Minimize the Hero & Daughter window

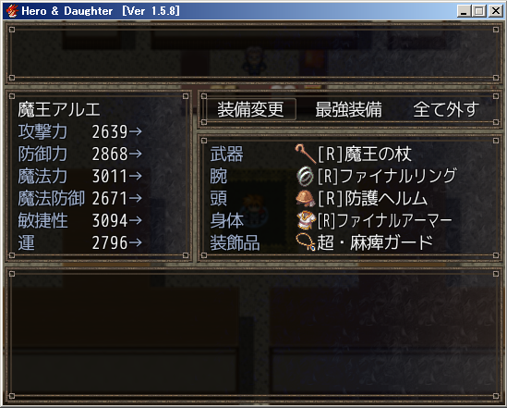tap(464, 11)
